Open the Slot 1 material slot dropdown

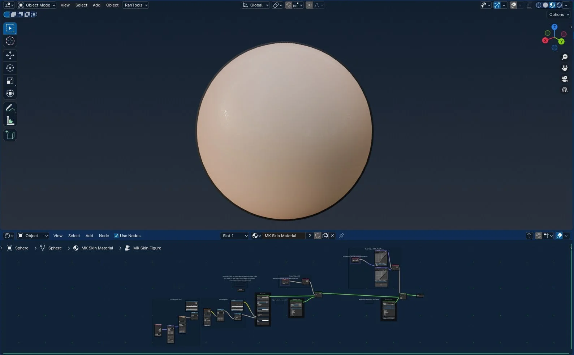(x=235, y=236)
